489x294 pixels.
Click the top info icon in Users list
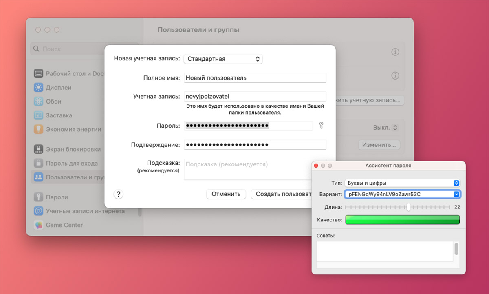tap(395, 52)
